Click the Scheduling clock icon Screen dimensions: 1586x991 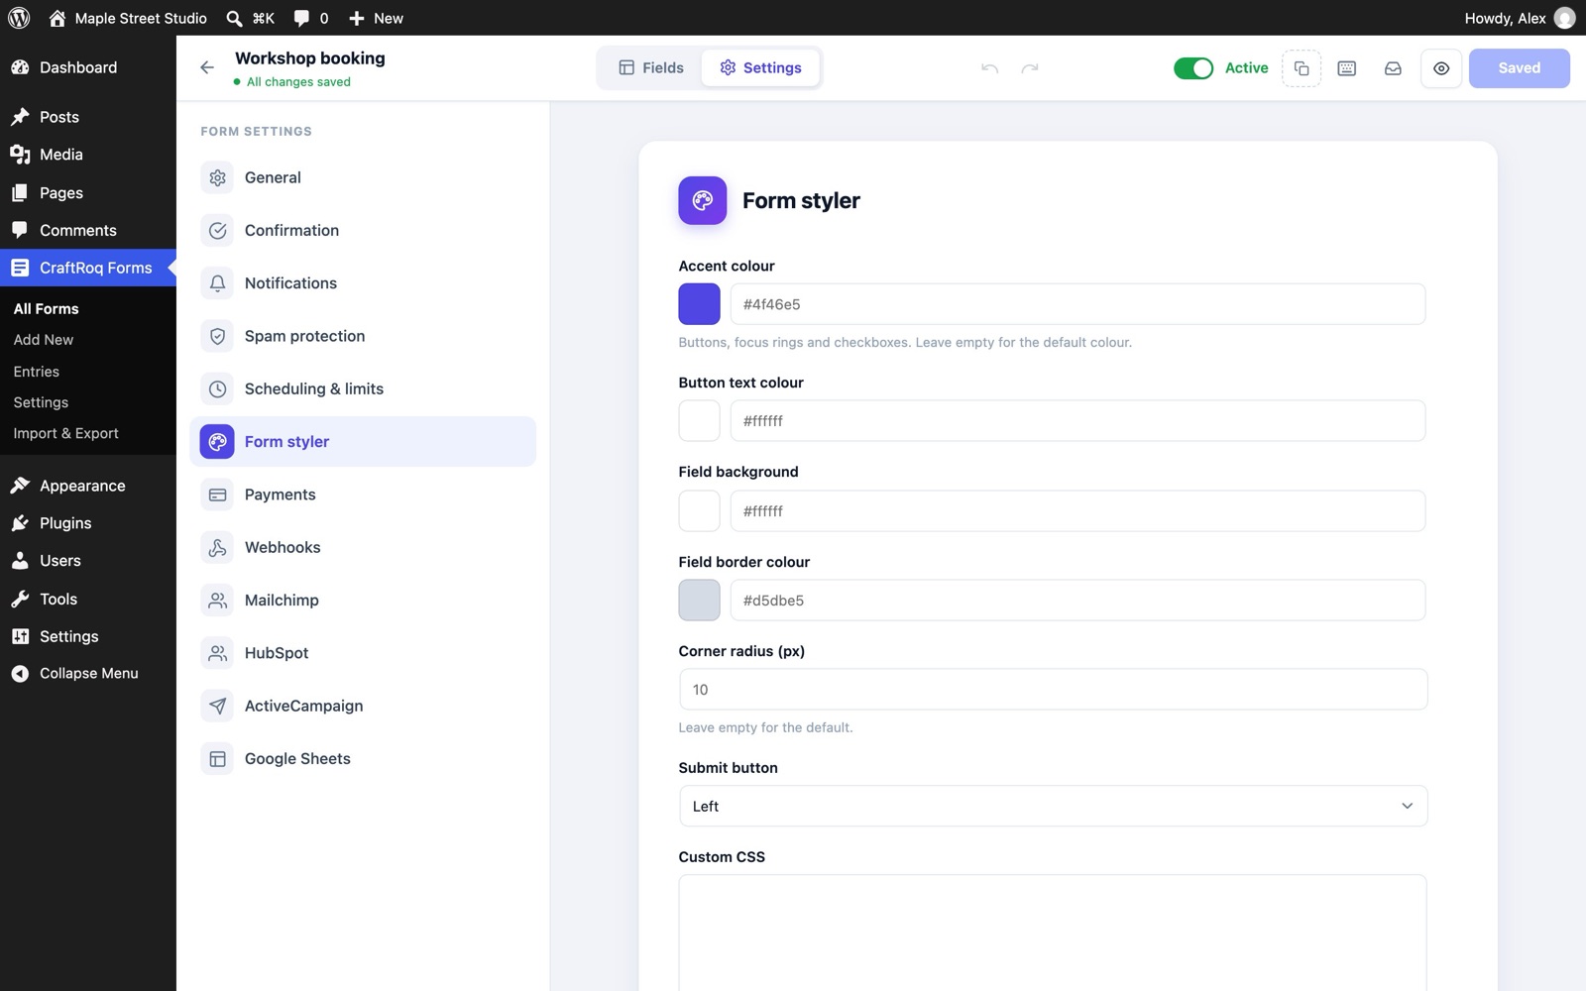click(217, 388)
